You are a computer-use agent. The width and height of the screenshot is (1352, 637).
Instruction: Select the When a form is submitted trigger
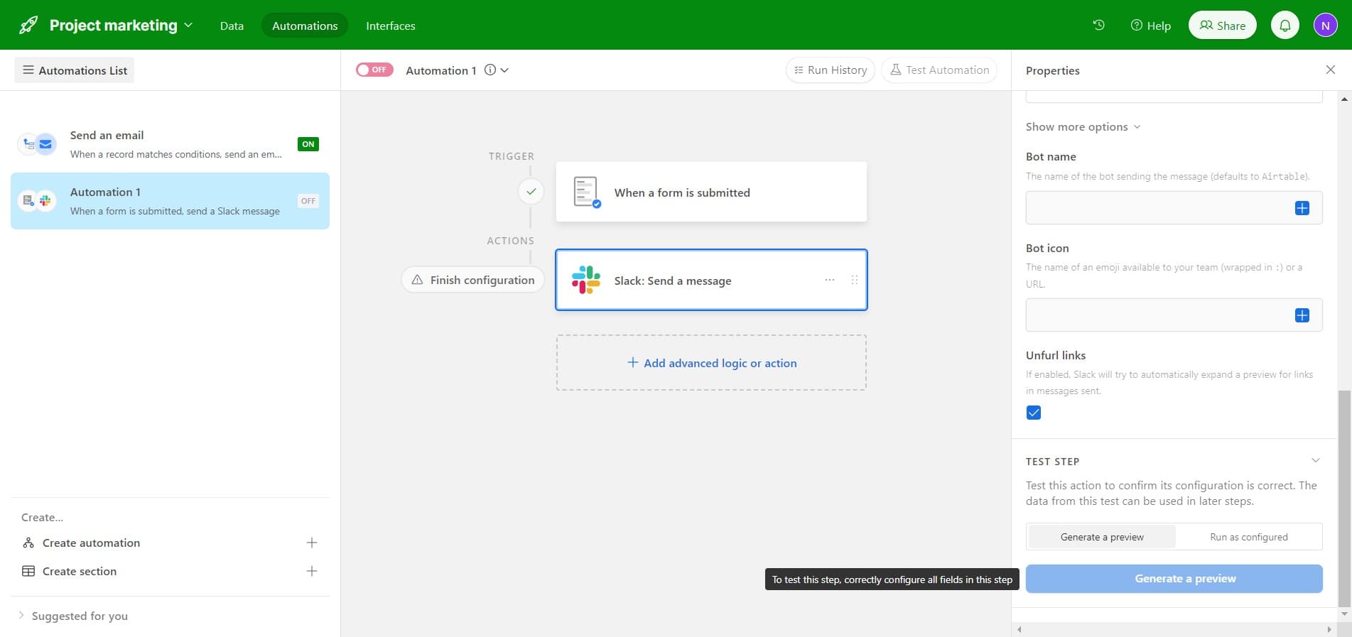tap(711, 192)
